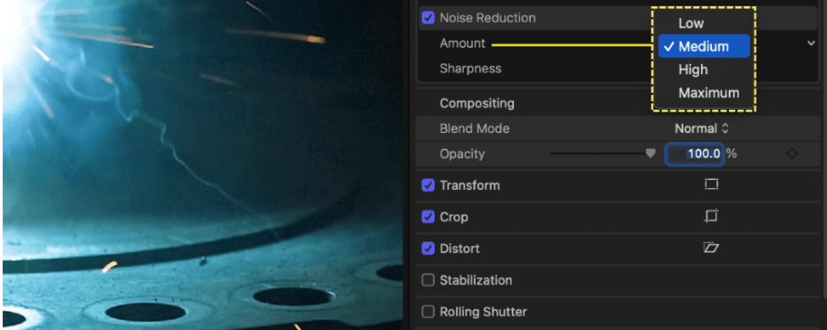
Task: Disable the Noise Reduction checkbox
Action: pos(428,18)
